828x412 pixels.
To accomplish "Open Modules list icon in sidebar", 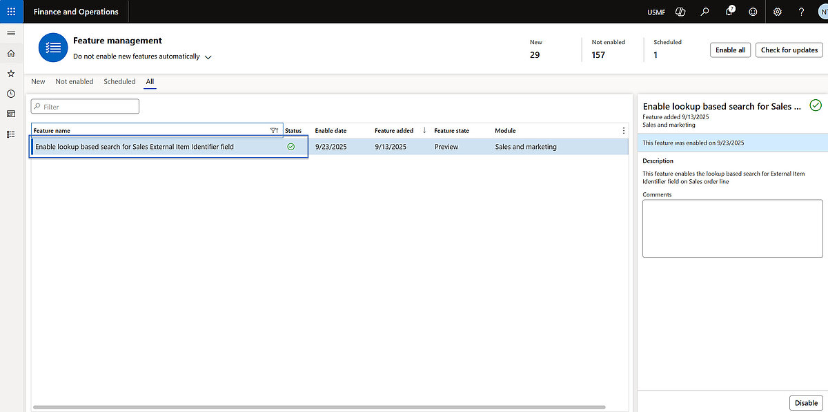I will click(x=11, y=134).
